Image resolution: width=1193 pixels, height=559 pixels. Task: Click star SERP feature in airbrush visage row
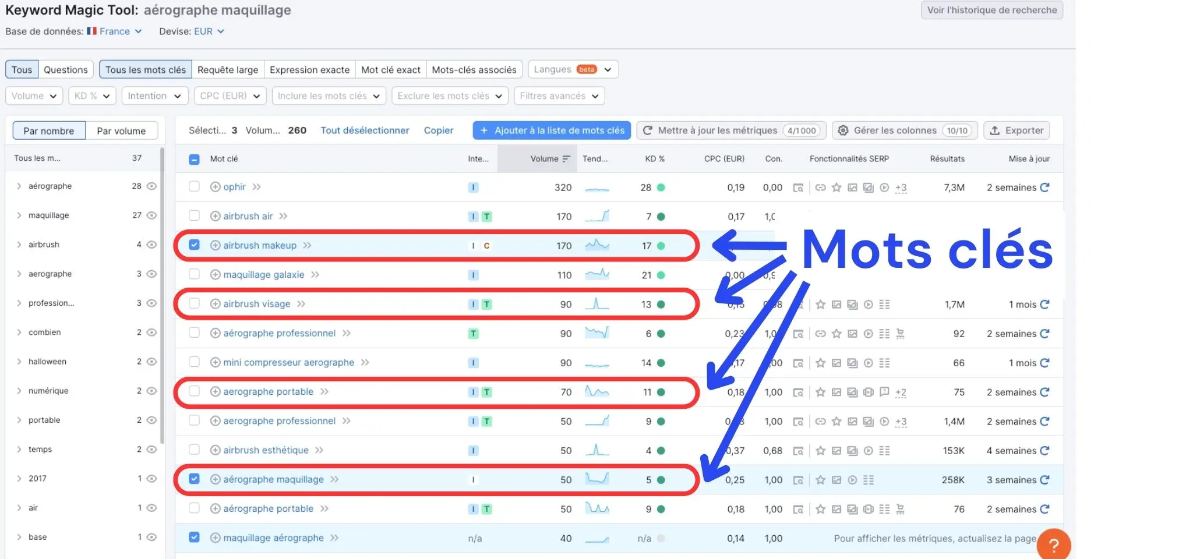coord(820,305)
